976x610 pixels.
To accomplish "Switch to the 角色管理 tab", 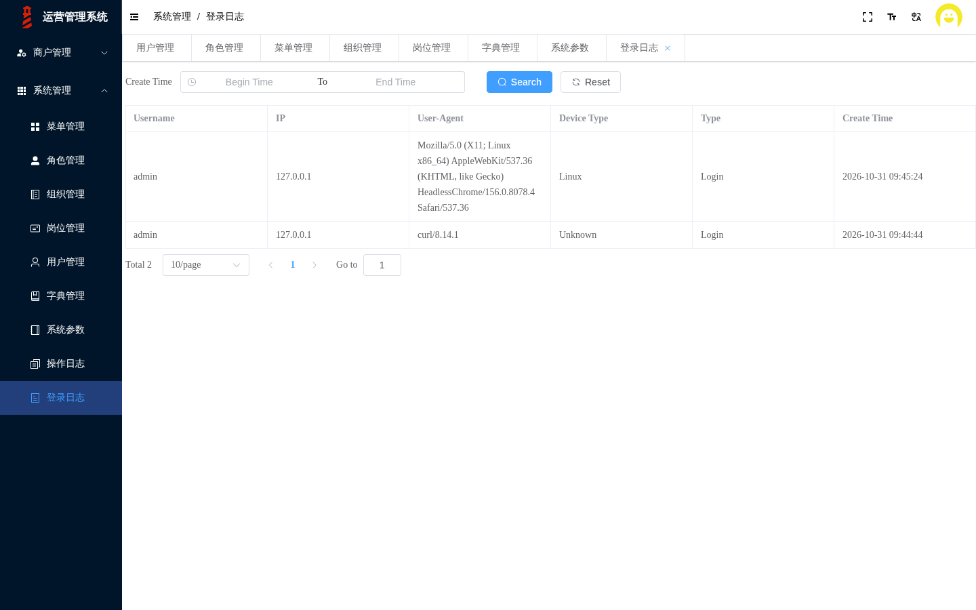I will pyautogui.click(x=224, y=48).
